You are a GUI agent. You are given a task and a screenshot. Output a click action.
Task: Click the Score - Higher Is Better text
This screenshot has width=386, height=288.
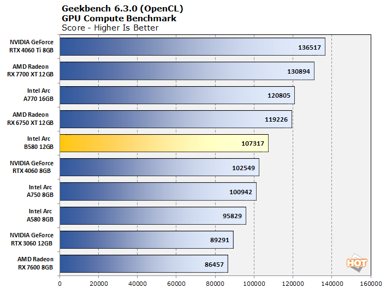pyautogui.click(x=110, y=28)
